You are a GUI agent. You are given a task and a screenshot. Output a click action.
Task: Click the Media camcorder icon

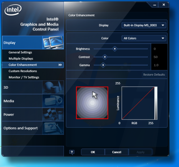53,101
